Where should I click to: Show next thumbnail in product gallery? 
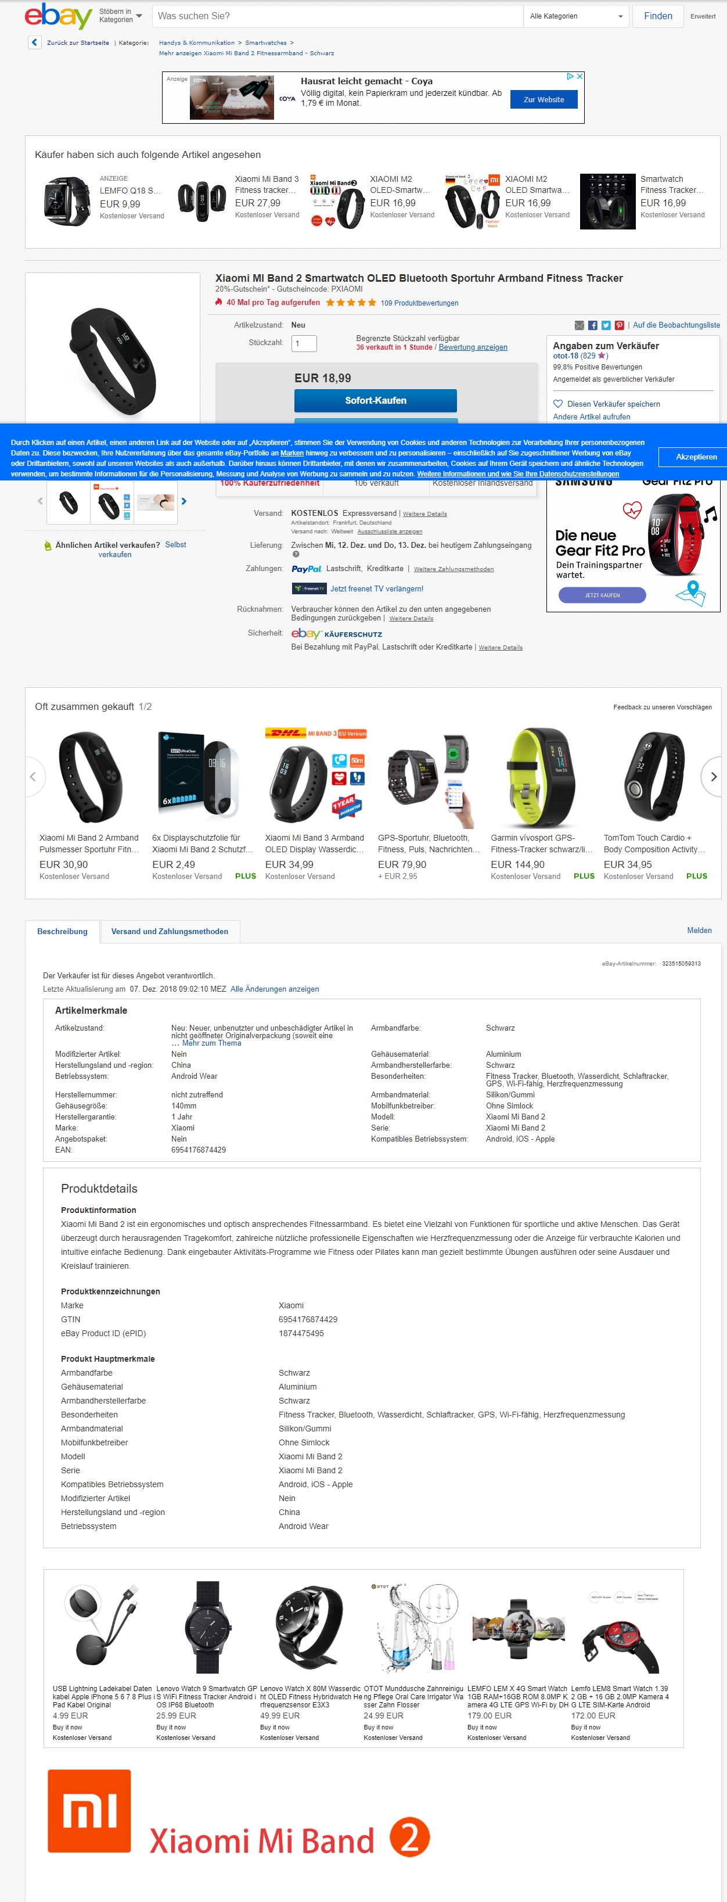click(183, 501)
